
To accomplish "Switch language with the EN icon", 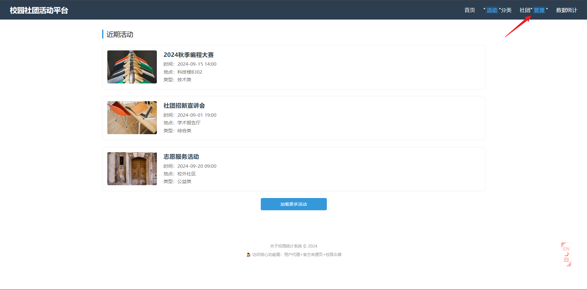I will (x=566, y=249).
